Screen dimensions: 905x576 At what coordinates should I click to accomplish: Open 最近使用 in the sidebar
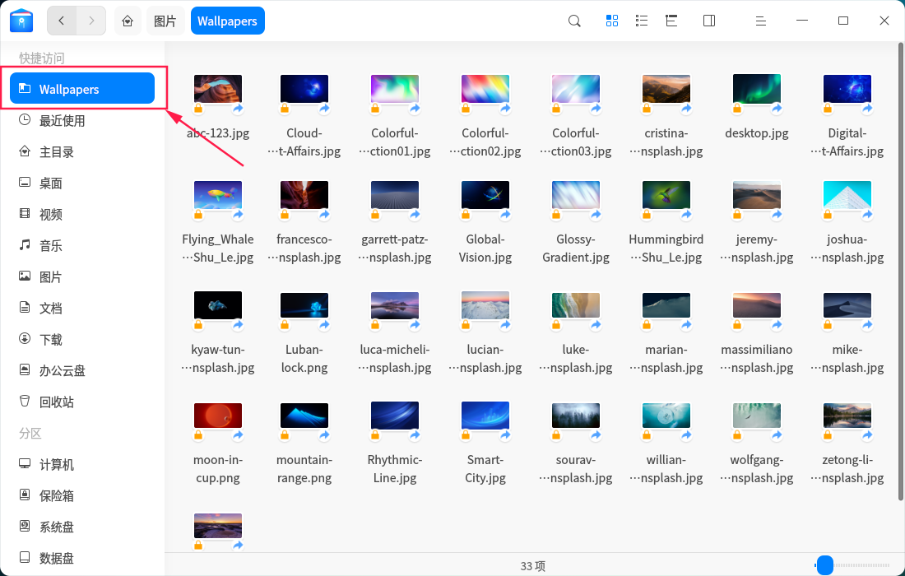82,121
